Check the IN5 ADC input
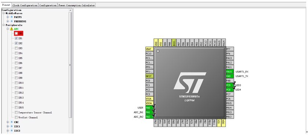The width and height of the screenshot is (308, 135). (x=16, y=58)
